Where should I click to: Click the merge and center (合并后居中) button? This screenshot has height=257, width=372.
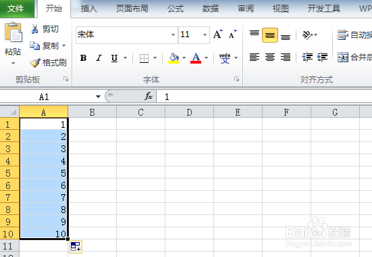[x=354, y=57]
